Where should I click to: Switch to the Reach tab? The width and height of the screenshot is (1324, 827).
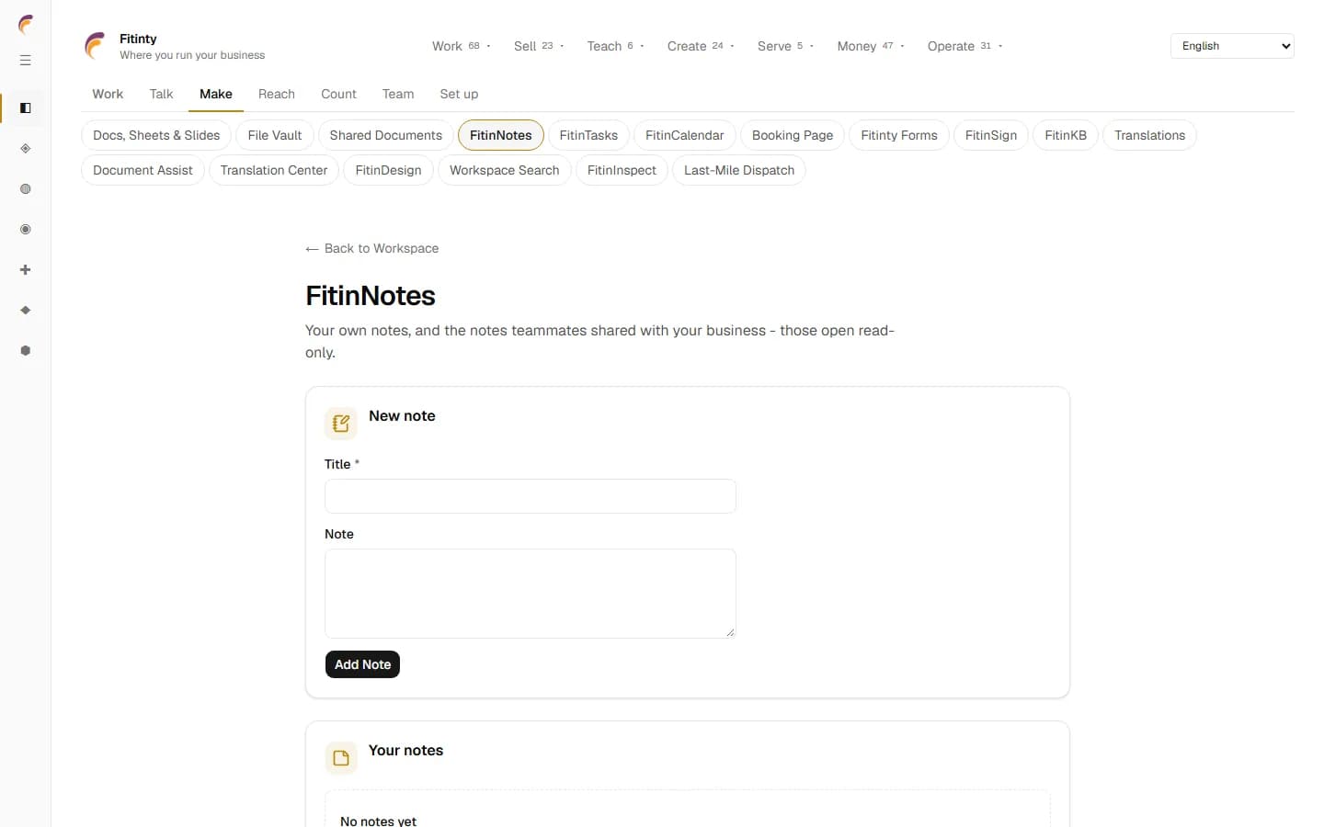pyautogui.click(x=277, y=94)
